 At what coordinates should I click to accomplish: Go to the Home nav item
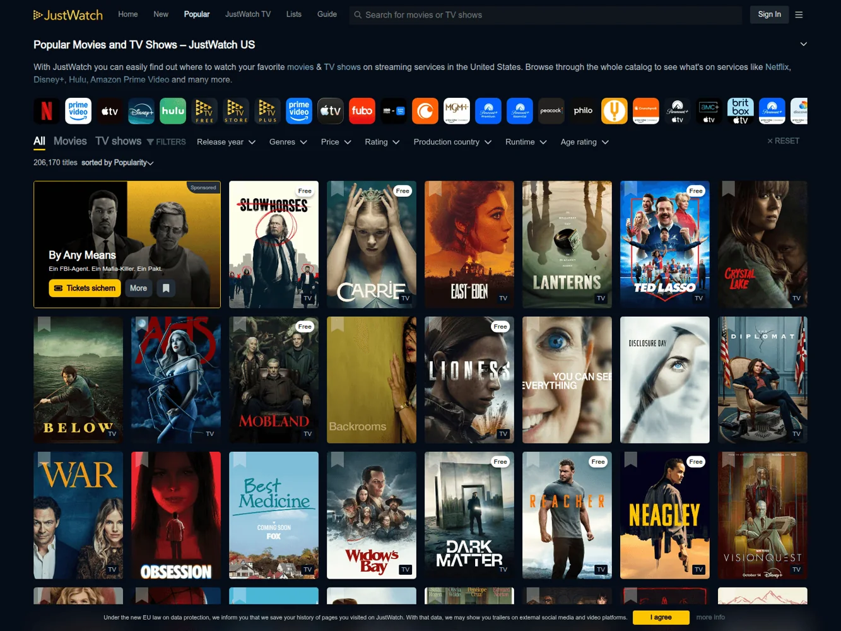tap(128, 14)
